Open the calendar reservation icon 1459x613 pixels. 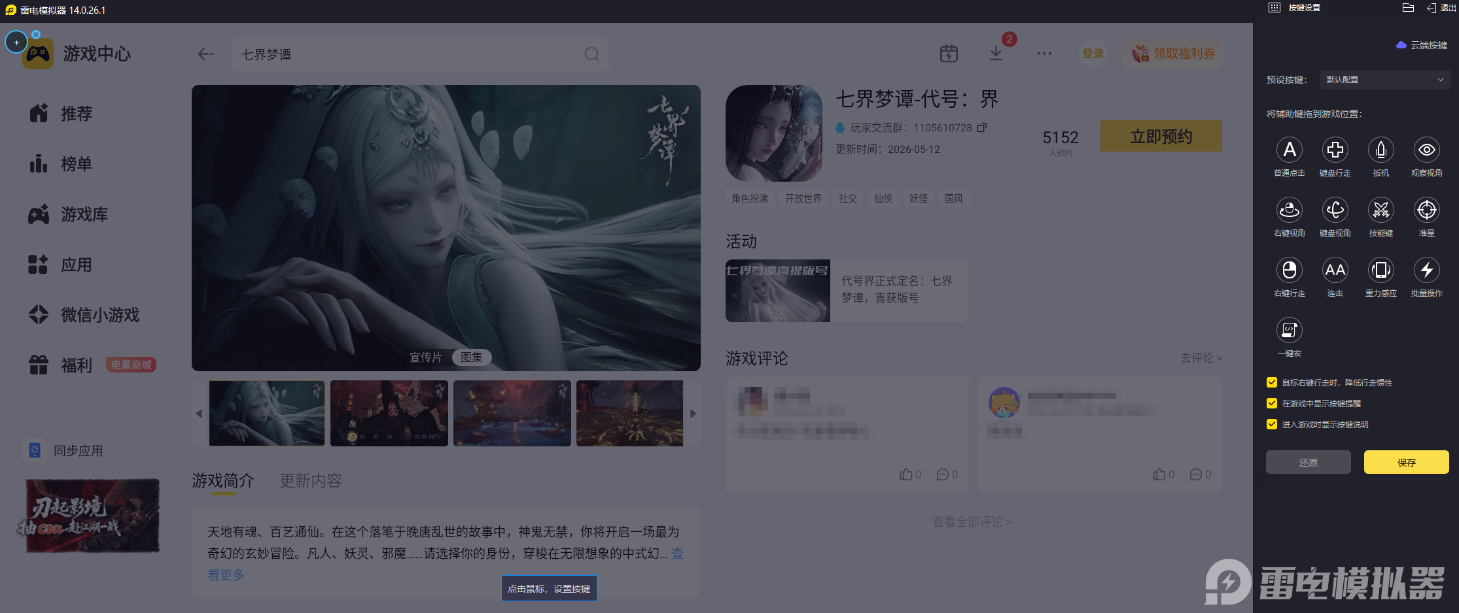(x=949, y=54)
